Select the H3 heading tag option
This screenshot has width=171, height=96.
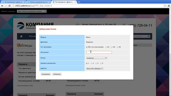[x=117, y=47]
